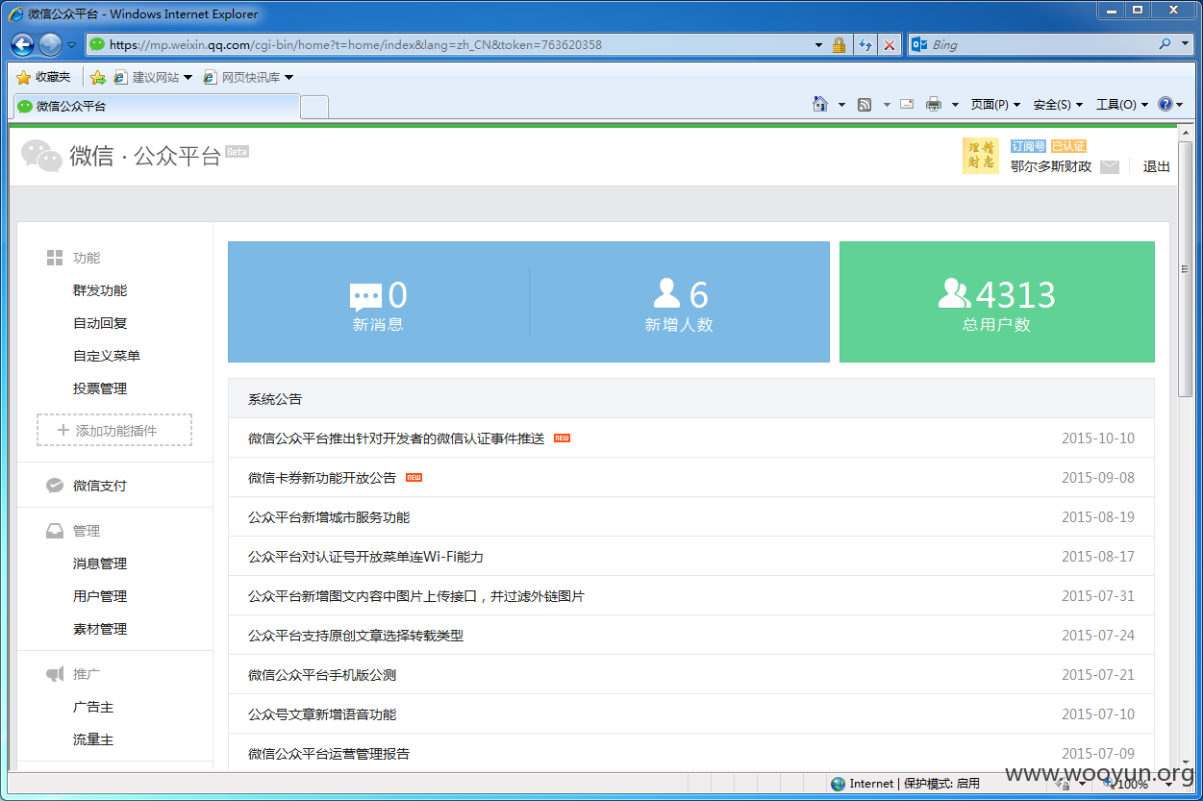Open the 微信公众平台手机版公测 announcement
1203x801 pixels.
pos(322,675)
